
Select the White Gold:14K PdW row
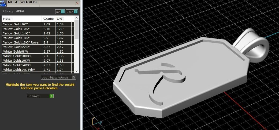pyautogui.click(x=38, y=70)
